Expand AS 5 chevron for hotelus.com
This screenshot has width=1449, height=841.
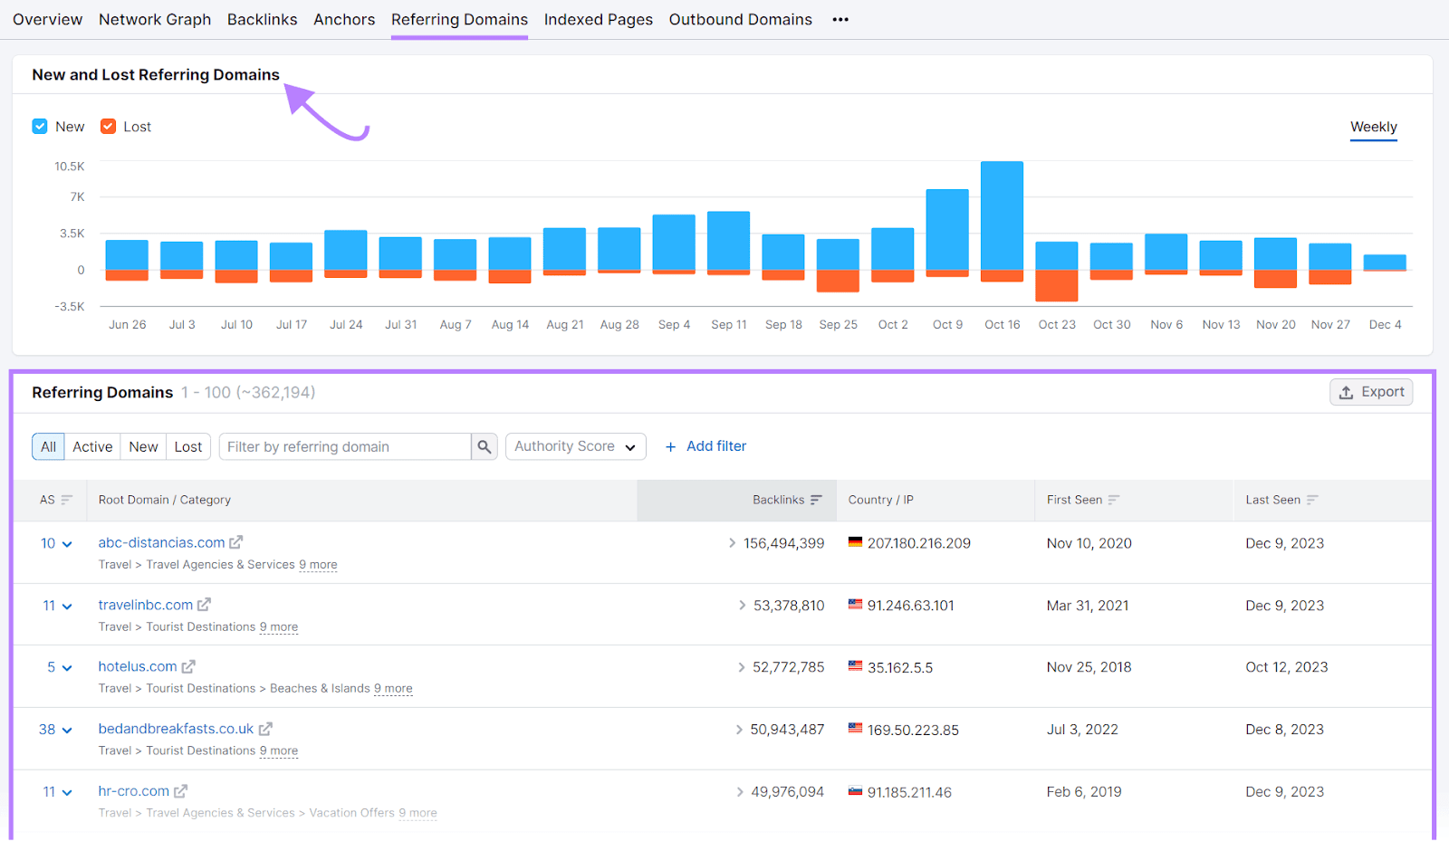pyautogui.click(x=67, y=668)
